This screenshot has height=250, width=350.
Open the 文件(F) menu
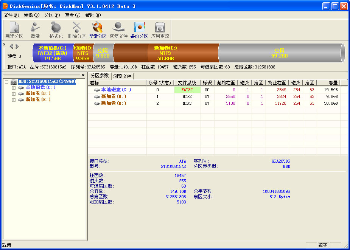(11, 15)
